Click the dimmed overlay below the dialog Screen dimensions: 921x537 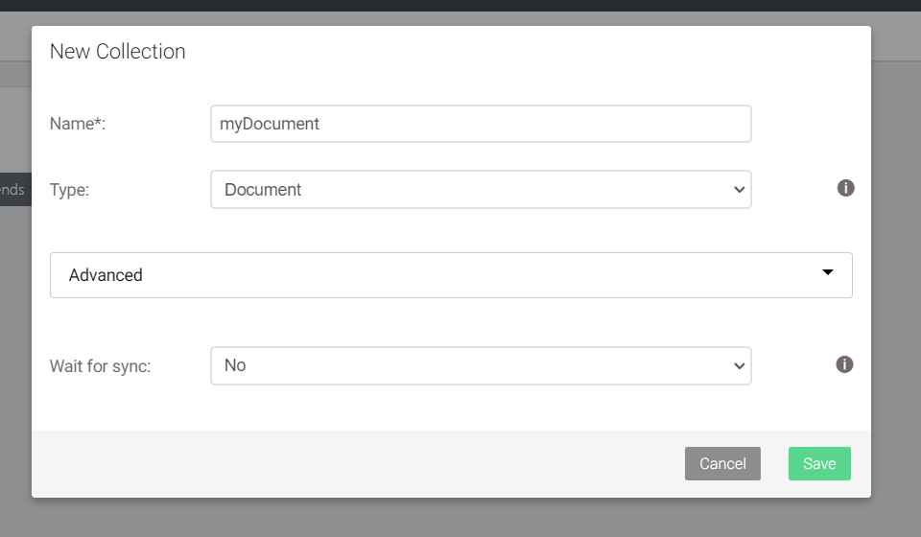tap(460, 518)
